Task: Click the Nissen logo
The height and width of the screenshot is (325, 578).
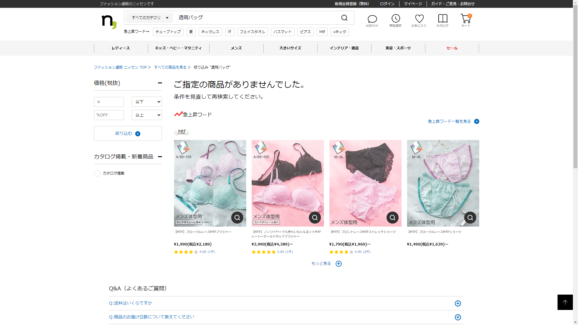Action: click(x=109, y=22)
